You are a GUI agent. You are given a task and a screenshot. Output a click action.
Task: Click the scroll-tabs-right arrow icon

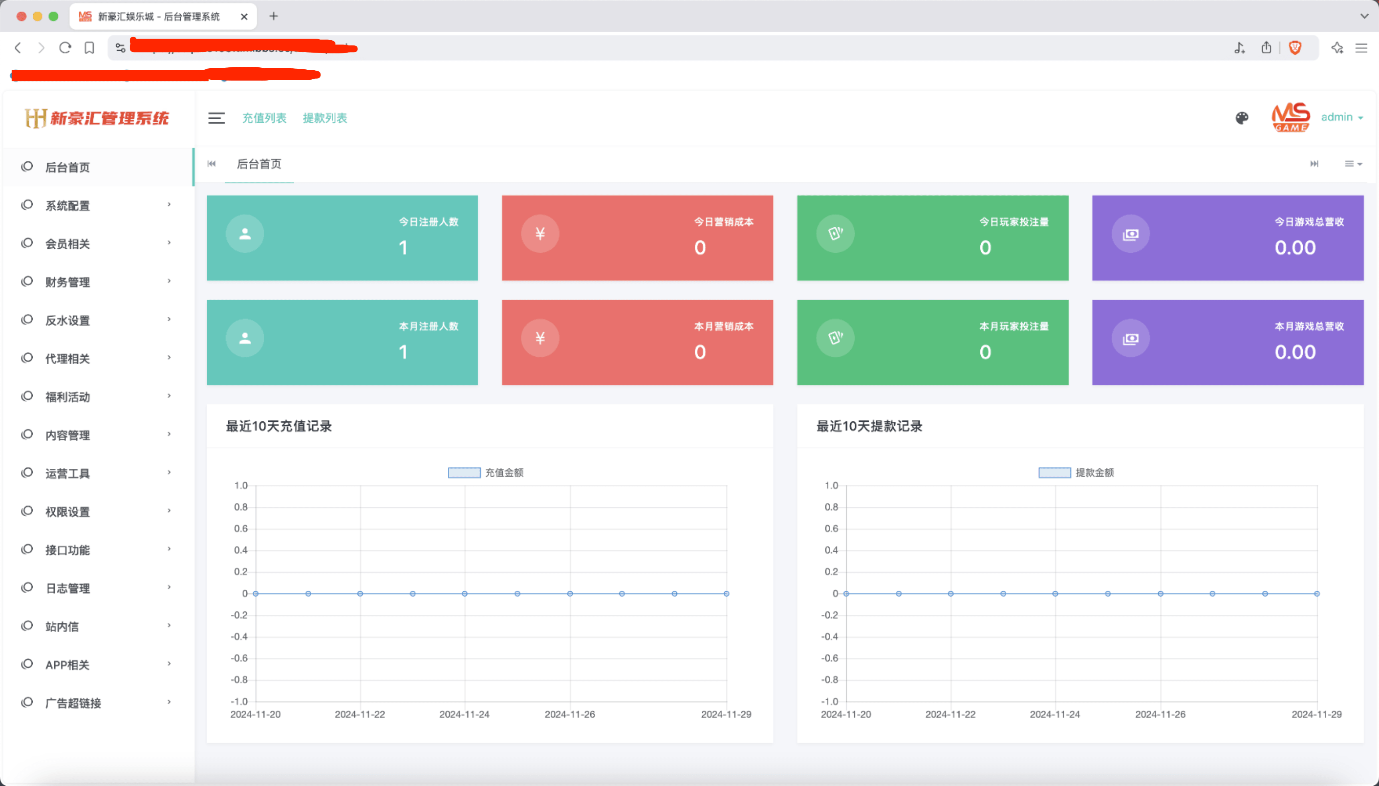tap(1314, 163)
